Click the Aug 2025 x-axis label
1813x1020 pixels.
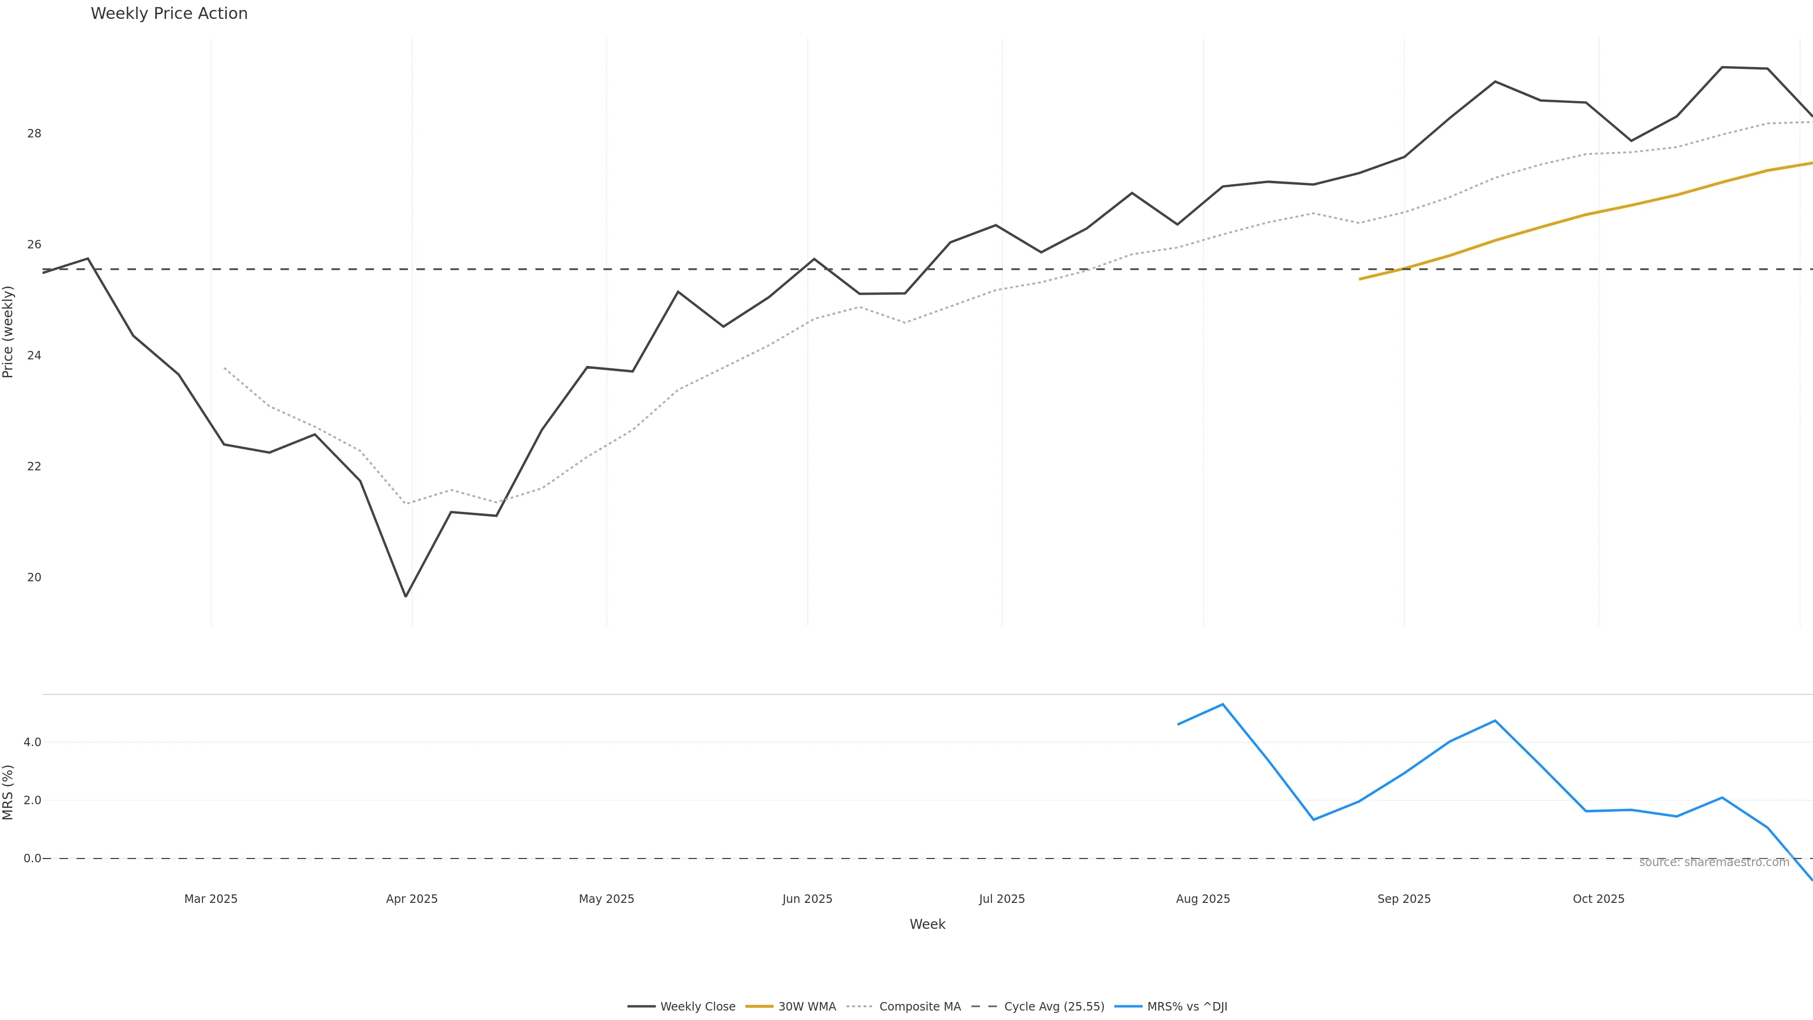coord(1203,899)
